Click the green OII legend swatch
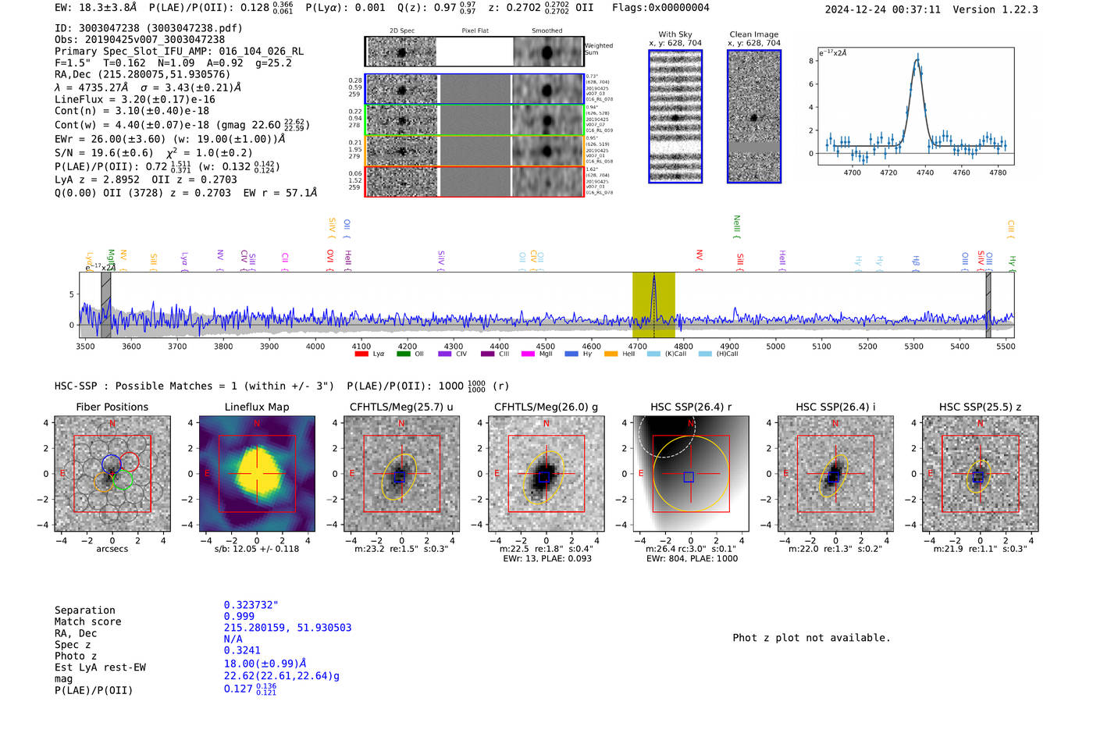The image size is (1093, 744). (403, 354)
